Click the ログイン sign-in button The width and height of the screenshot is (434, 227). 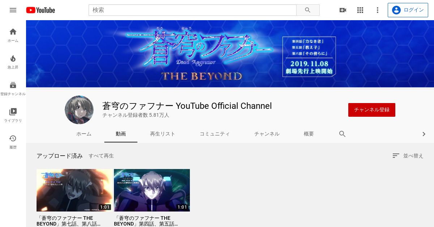(x=408, y=10)
